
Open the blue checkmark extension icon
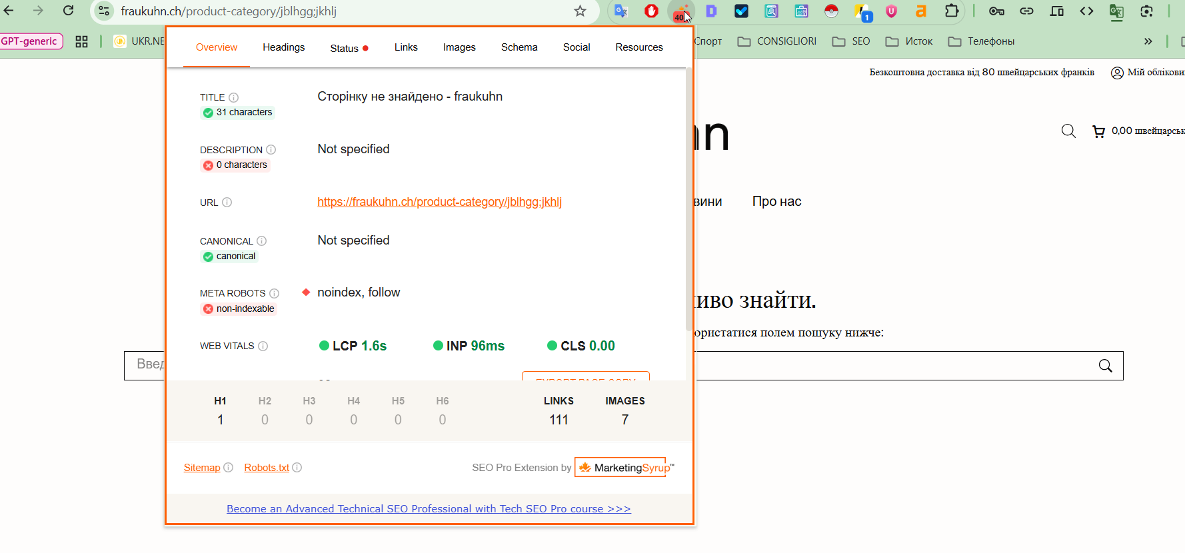click(x=741, y=11)
